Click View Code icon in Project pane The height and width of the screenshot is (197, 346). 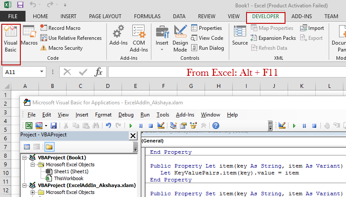[27, 147]
